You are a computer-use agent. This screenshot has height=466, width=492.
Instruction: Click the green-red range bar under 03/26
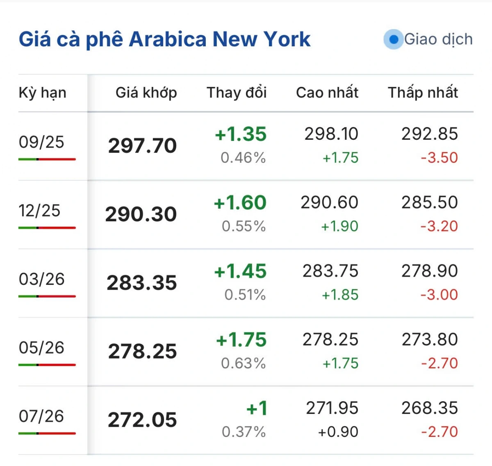coord(47,296)
